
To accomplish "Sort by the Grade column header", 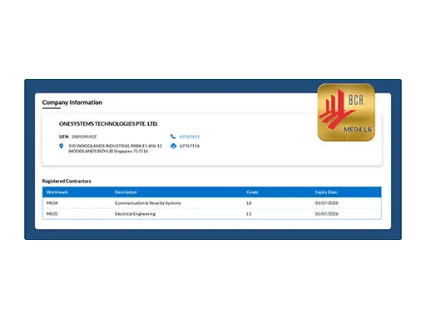I will [252, 192].
